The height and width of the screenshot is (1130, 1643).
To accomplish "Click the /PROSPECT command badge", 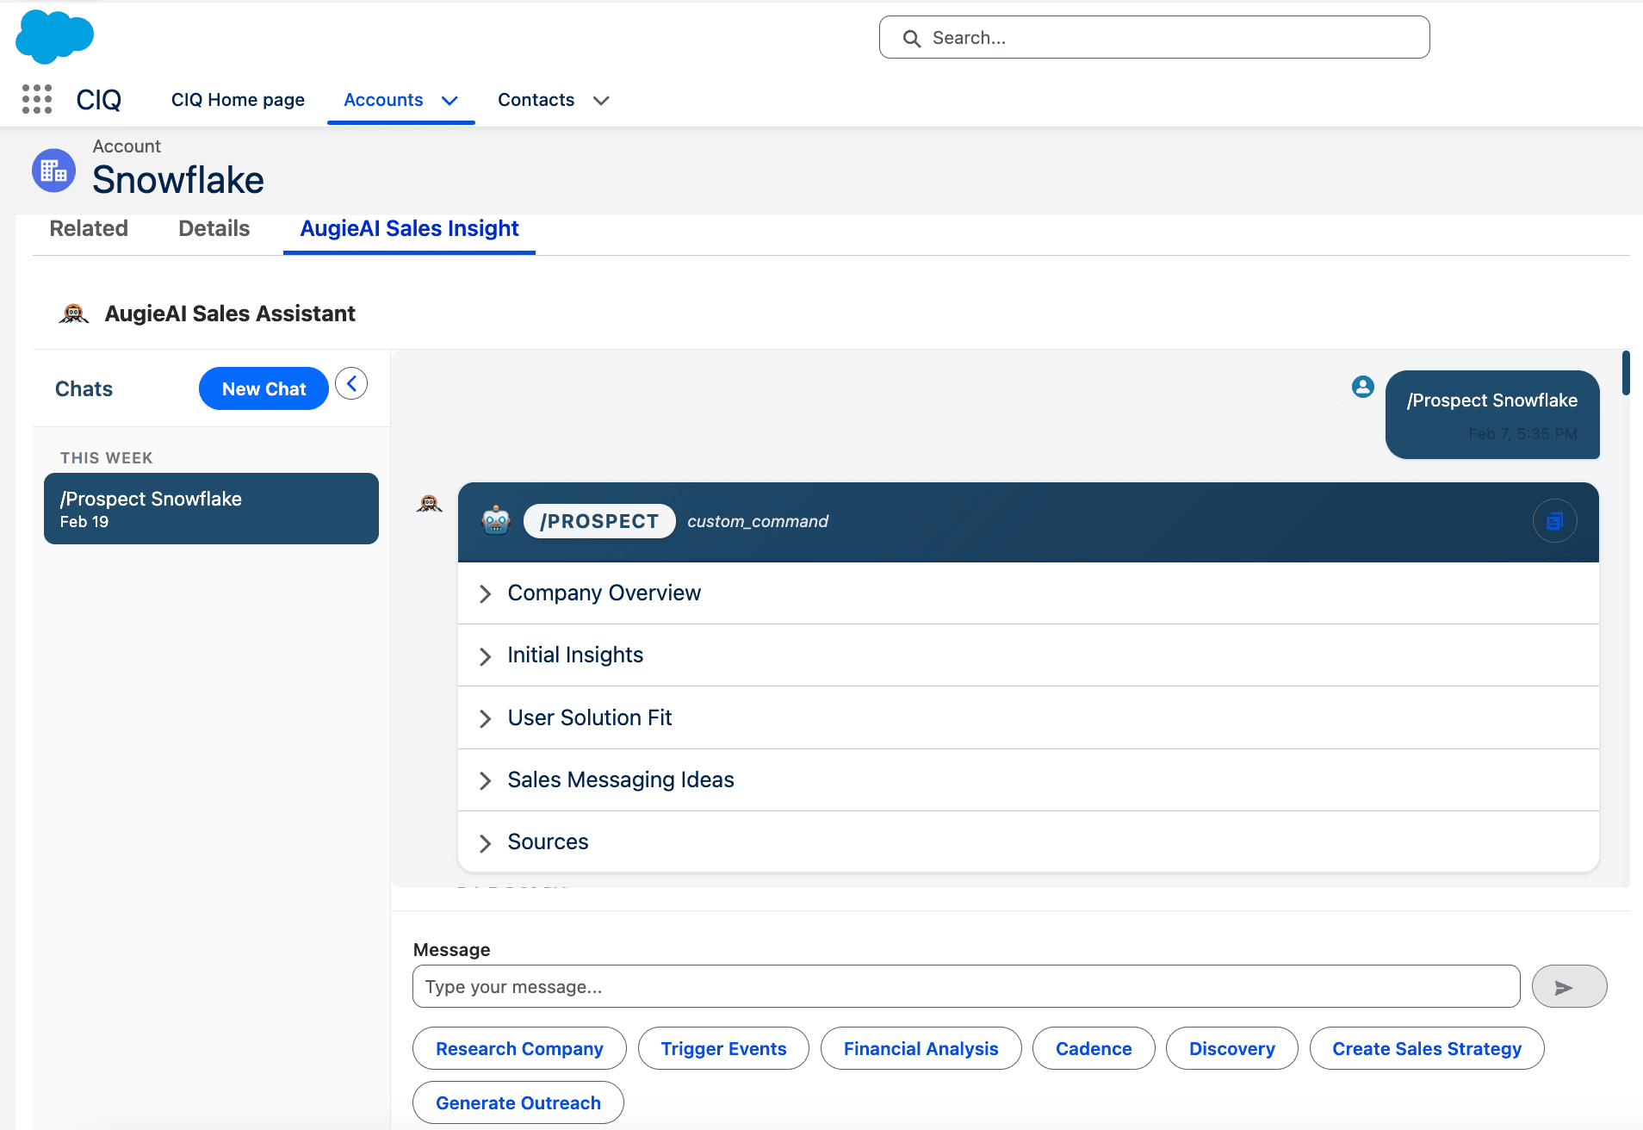I will tap(599, 521).
